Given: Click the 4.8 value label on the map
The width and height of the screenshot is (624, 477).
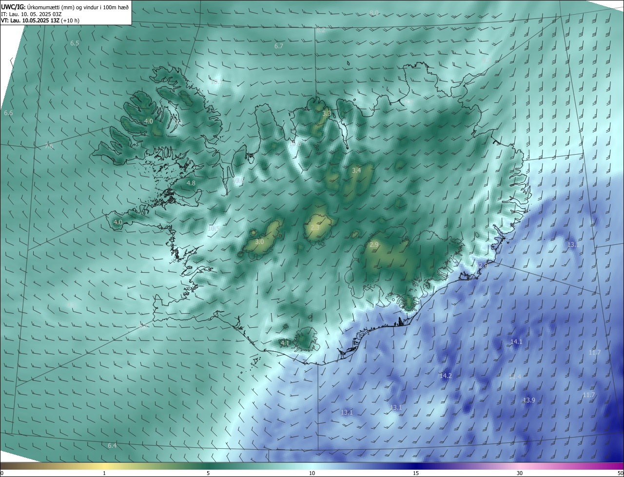Looking at the screenshot, I should [191, 183].
